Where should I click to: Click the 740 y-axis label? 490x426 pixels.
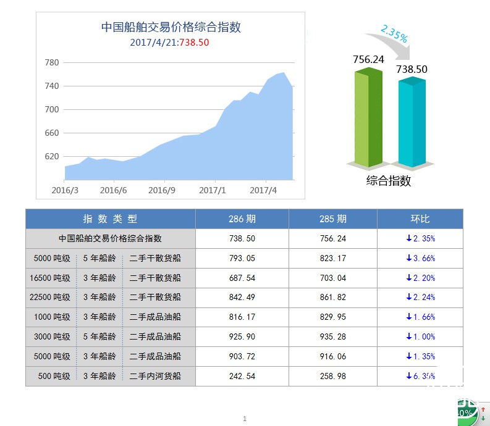point(52,86)
